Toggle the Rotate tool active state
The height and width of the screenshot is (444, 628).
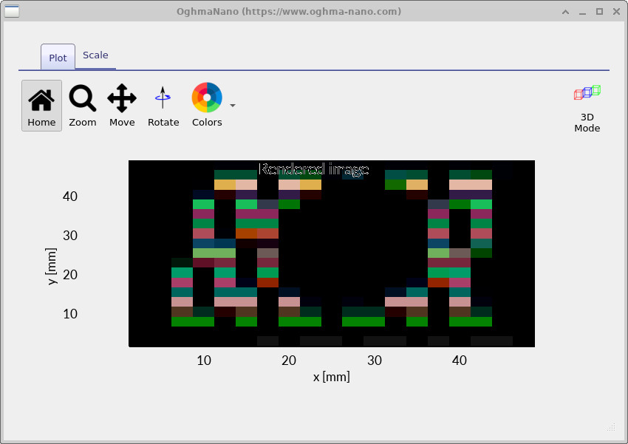pos(163,103)
